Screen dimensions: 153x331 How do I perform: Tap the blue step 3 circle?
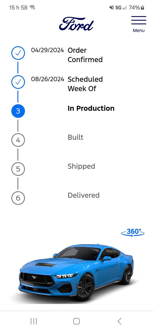click(x=18, y=111)
